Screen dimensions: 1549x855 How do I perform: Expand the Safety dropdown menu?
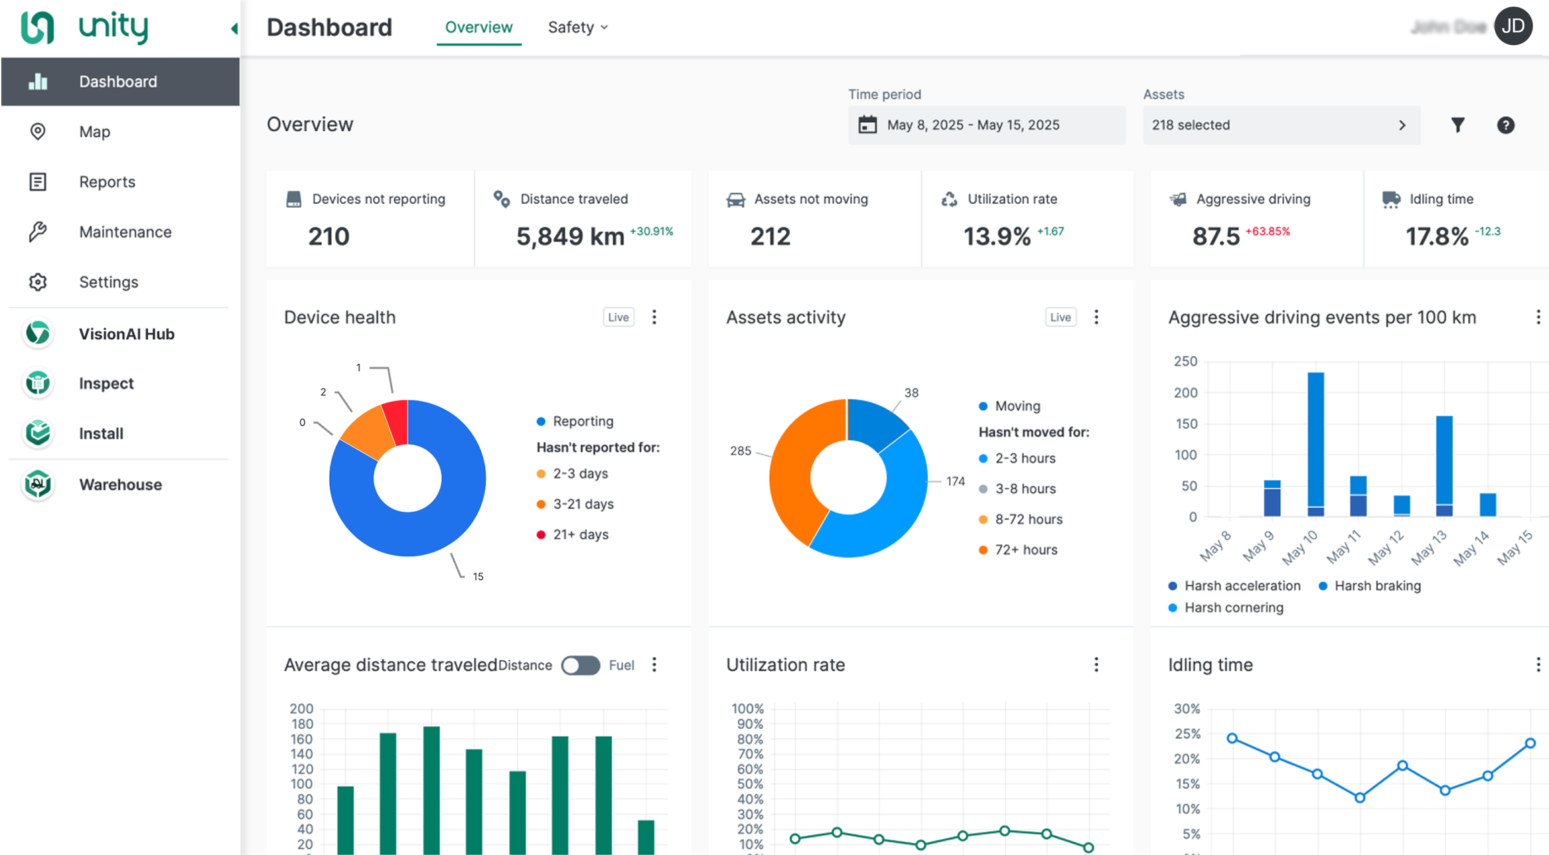pos(577,27)
